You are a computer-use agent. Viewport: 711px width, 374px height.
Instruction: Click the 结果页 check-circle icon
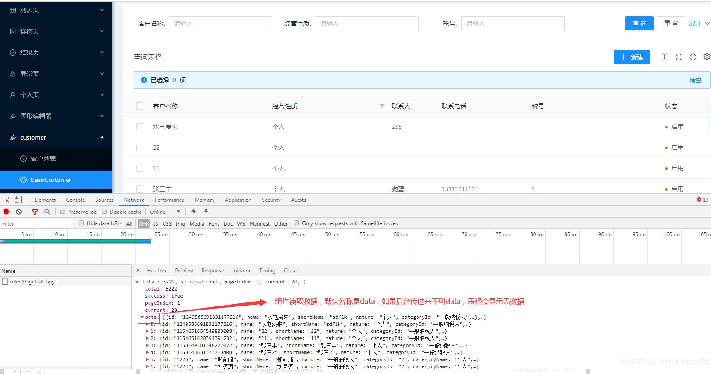pyautogui.click(x=13, y=53)
